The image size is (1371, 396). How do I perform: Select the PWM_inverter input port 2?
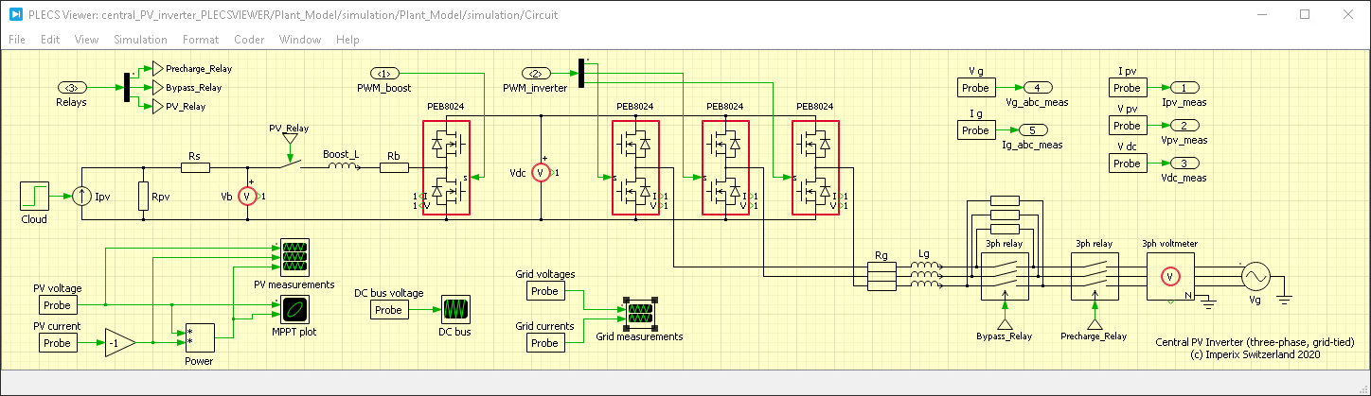click(x=534, y=73)
